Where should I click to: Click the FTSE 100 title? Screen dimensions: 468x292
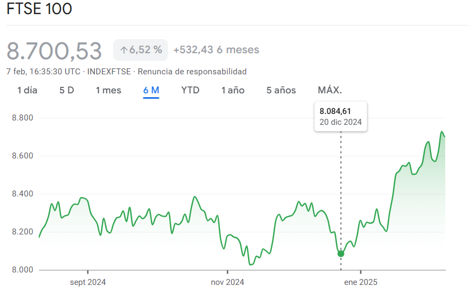(x=39, y=9)
